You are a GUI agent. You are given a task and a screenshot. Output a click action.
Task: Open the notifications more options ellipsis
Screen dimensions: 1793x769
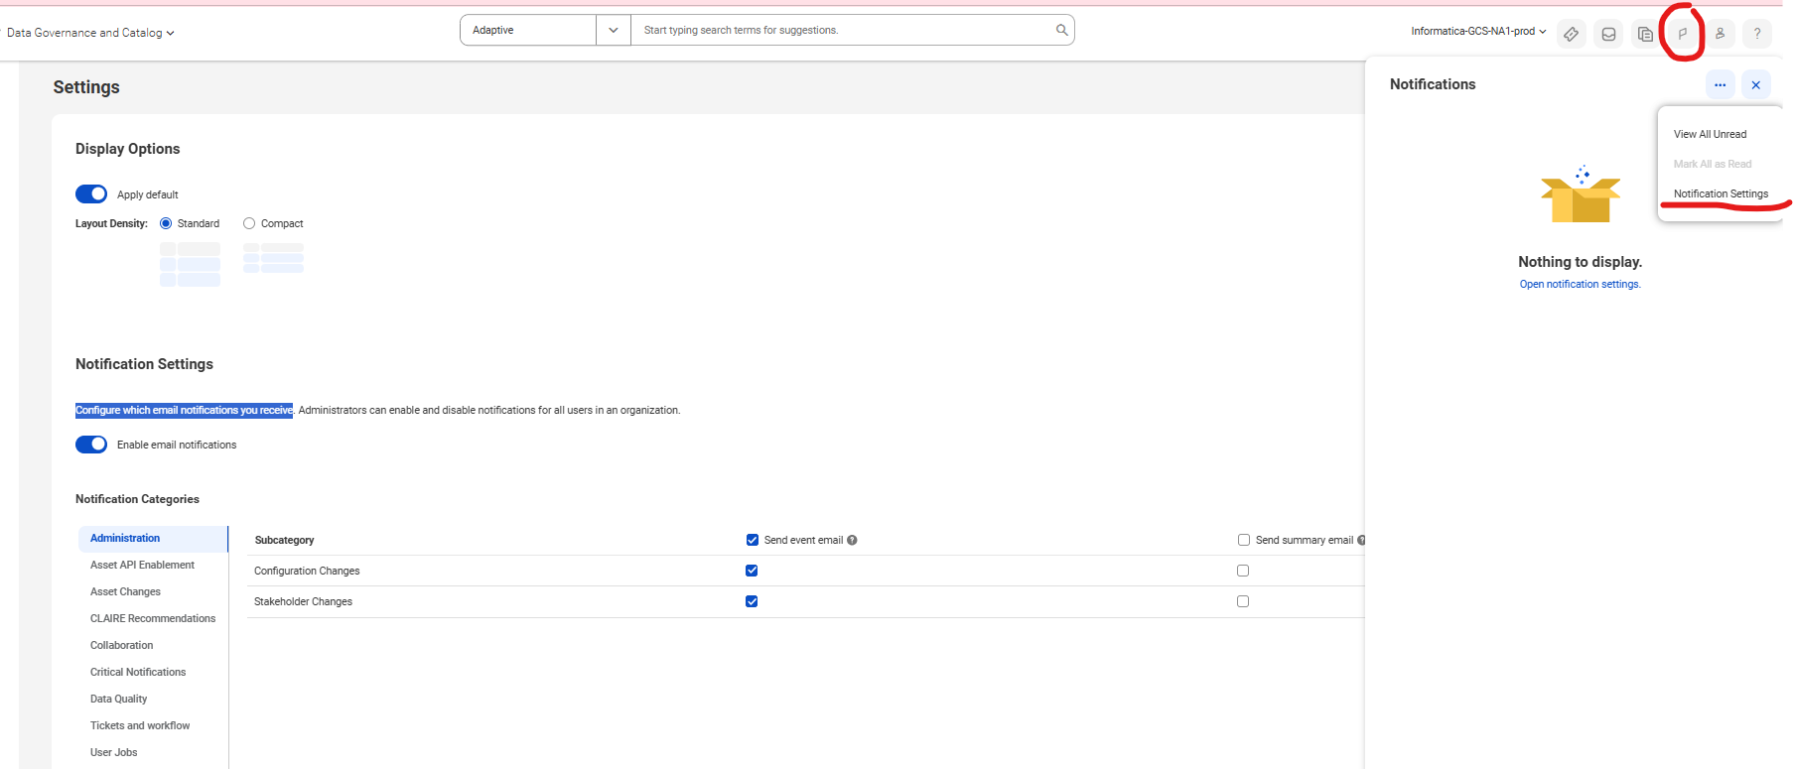(x=1720, y=85)
